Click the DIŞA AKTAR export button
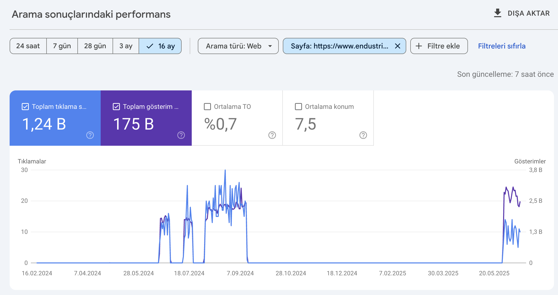This screenshot has height=295, width=558. 522,13
